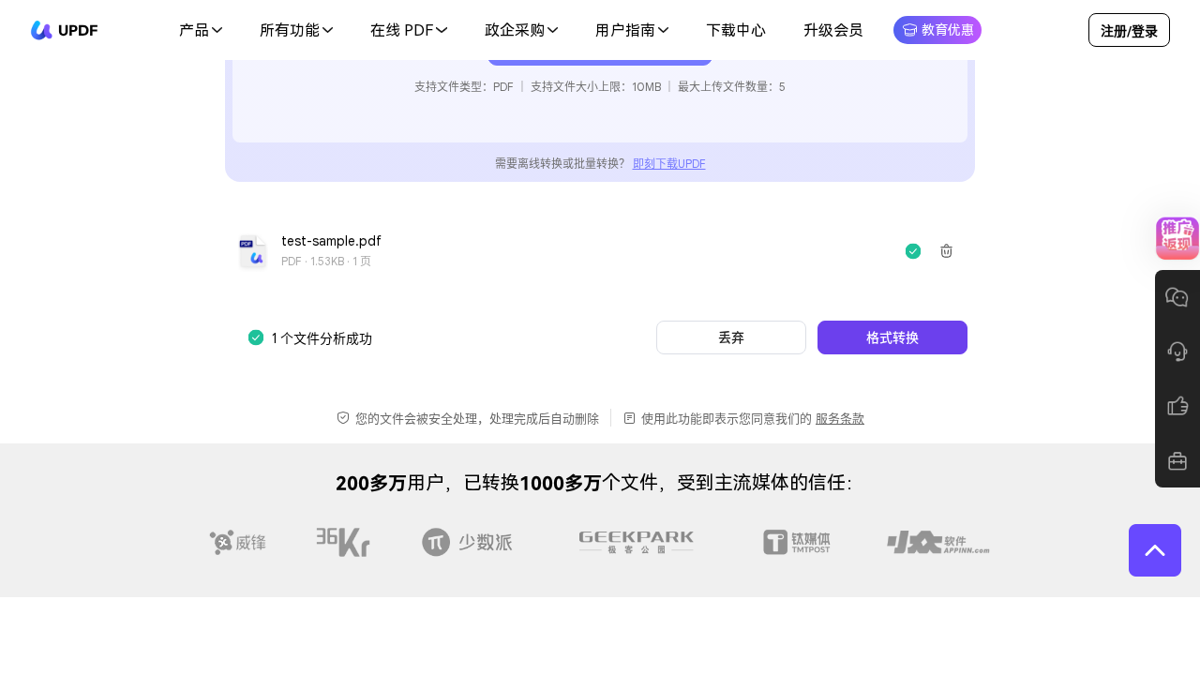The image size is (1200, 675).
Task: Delete test-sample.pdf using the trash icon
Action: click(x=945, y=250)
